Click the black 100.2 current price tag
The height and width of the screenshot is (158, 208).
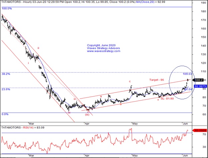[198, 80]
